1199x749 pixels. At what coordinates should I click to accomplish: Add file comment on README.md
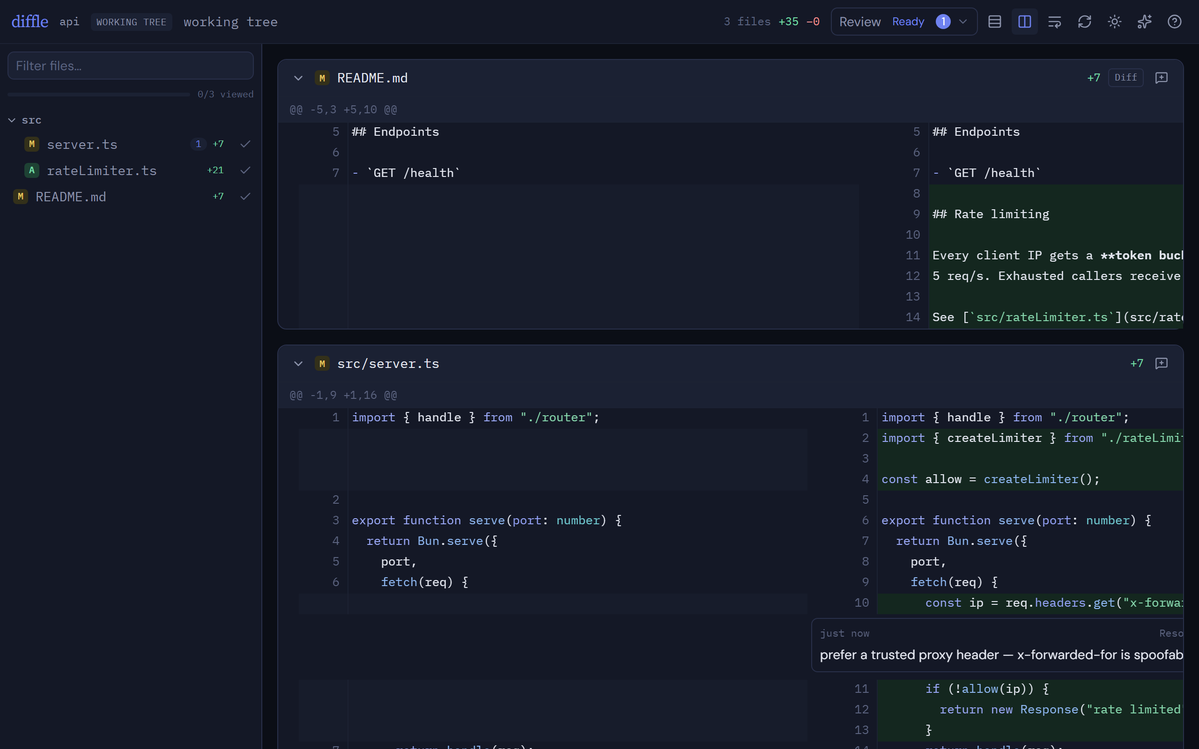[x=1162, y=78]
